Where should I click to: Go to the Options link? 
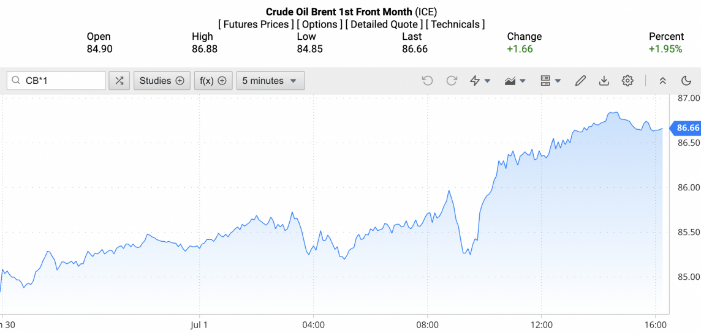tap(320, 24)
